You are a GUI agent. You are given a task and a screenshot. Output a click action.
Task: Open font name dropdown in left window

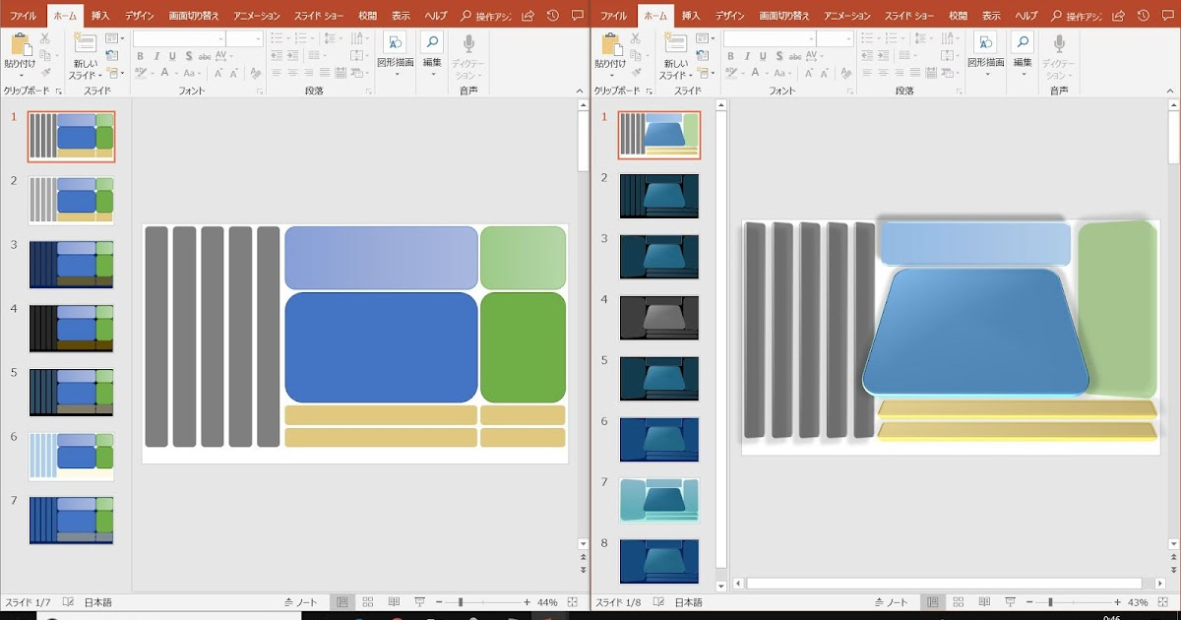pyautogui.click(x=220, y=39)
